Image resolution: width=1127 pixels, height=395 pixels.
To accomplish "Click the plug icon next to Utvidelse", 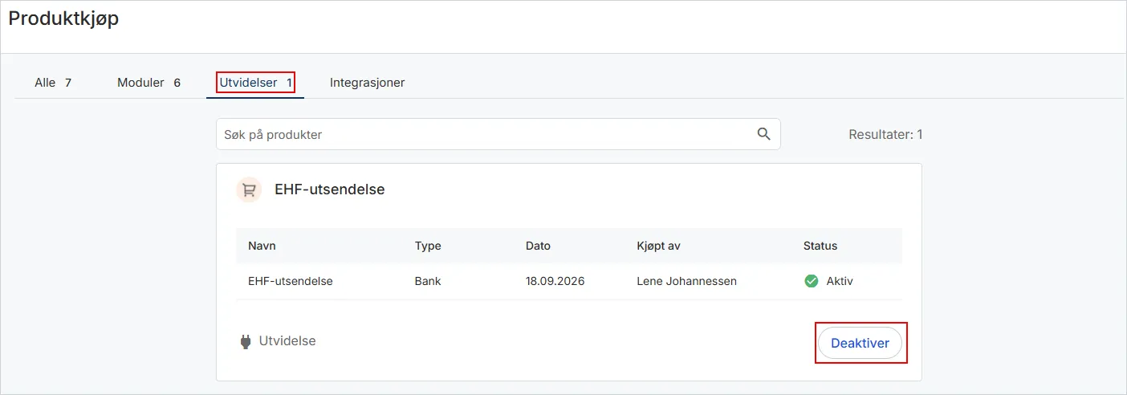I will [x=246, y=342].
